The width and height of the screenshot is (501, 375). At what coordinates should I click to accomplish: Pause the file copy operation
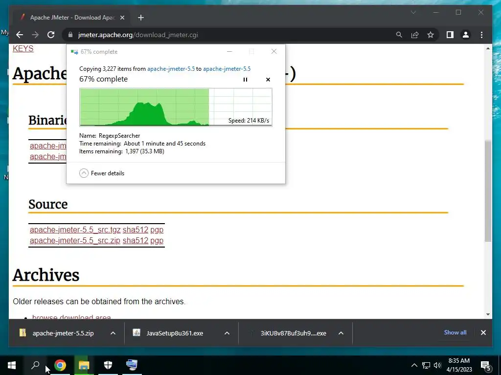pos(245,80)
